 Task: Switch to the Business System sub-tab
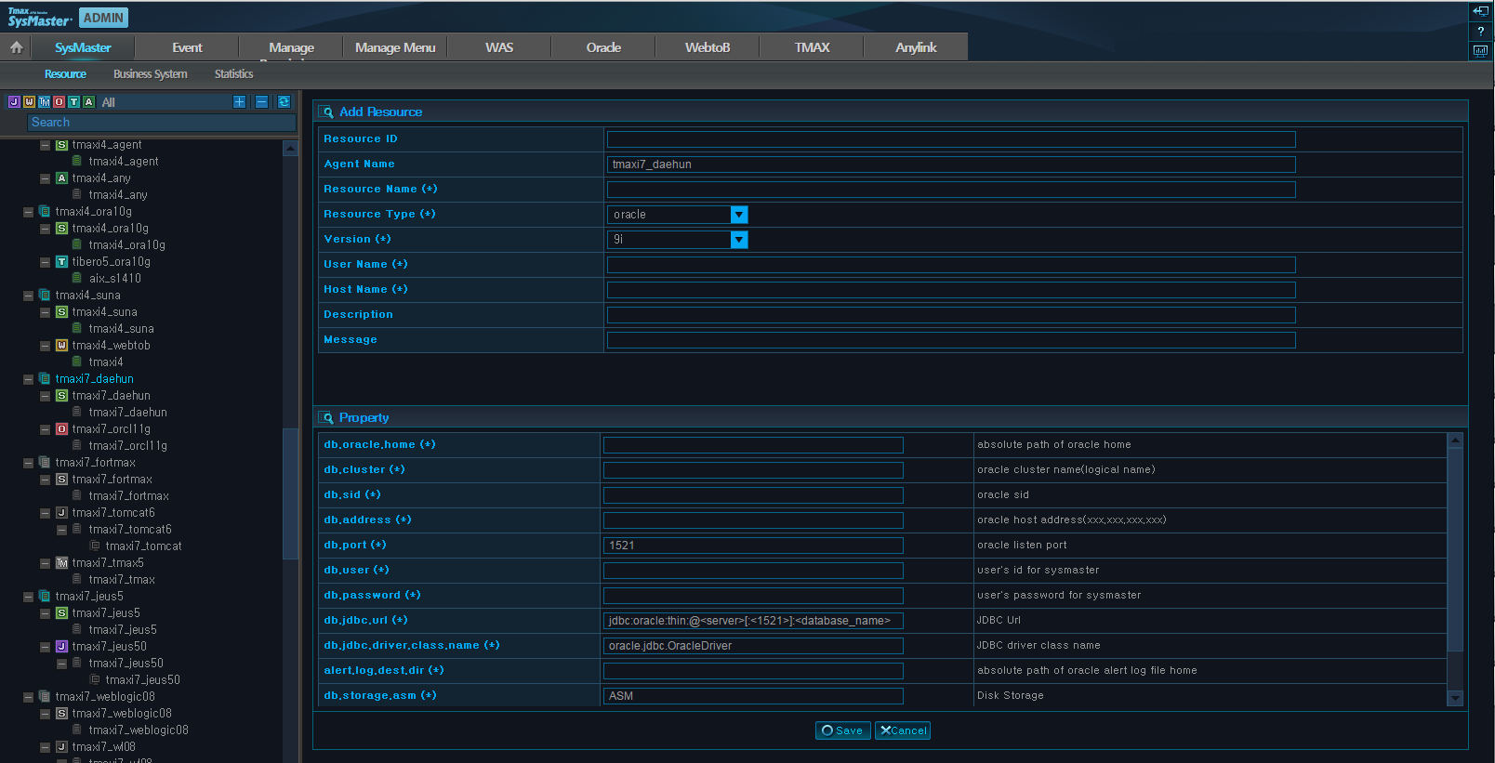[151, 74]
